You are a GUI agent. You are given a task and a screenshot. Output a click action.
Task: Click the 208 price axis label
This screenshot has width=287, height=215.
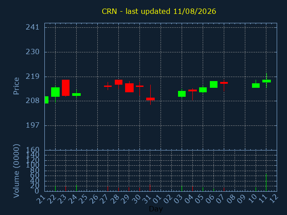[32, 100]
